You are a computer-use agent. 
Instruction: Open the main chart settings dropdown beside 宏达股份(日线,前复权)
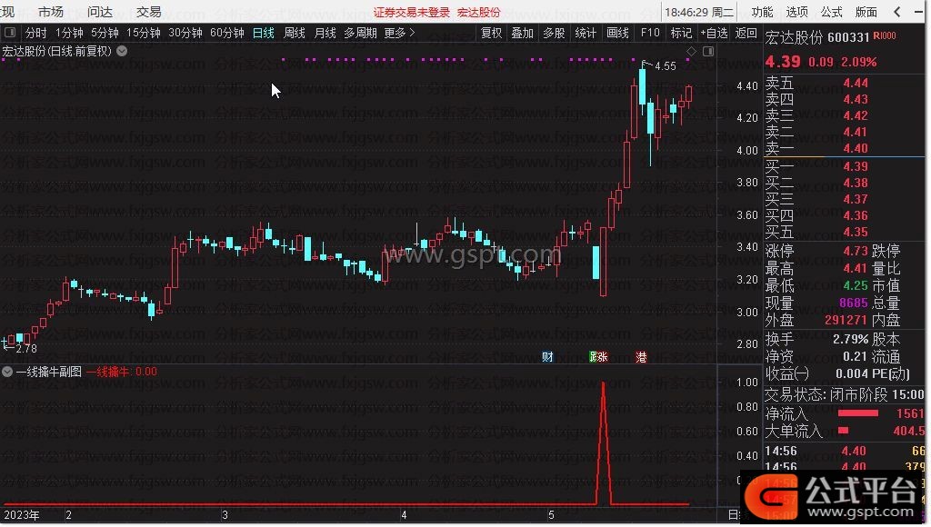122,51
